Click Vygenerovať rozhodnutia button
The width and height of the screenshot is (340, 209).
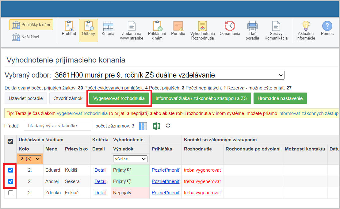(119, 98)
